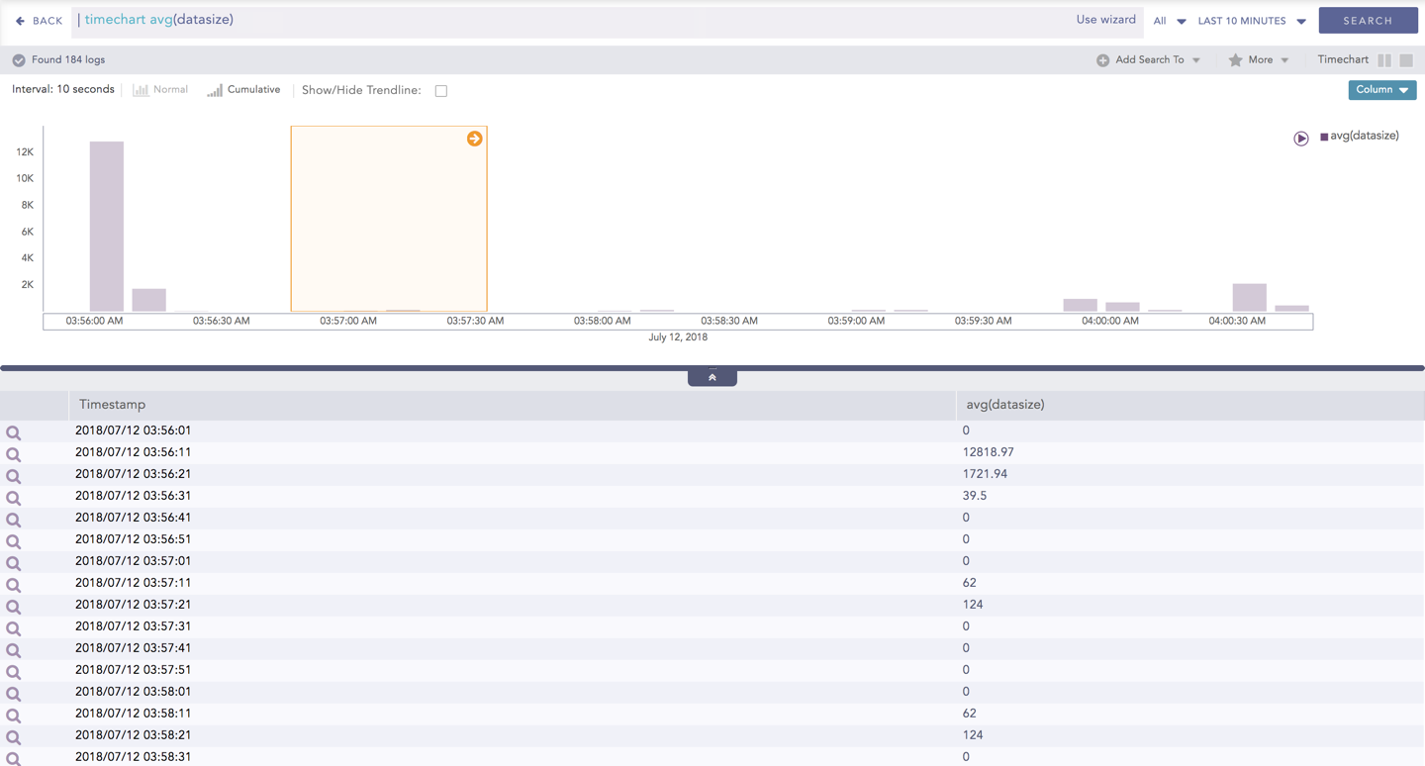Click magnifier icon for 03:58:11 row

[x=14, y=716]
